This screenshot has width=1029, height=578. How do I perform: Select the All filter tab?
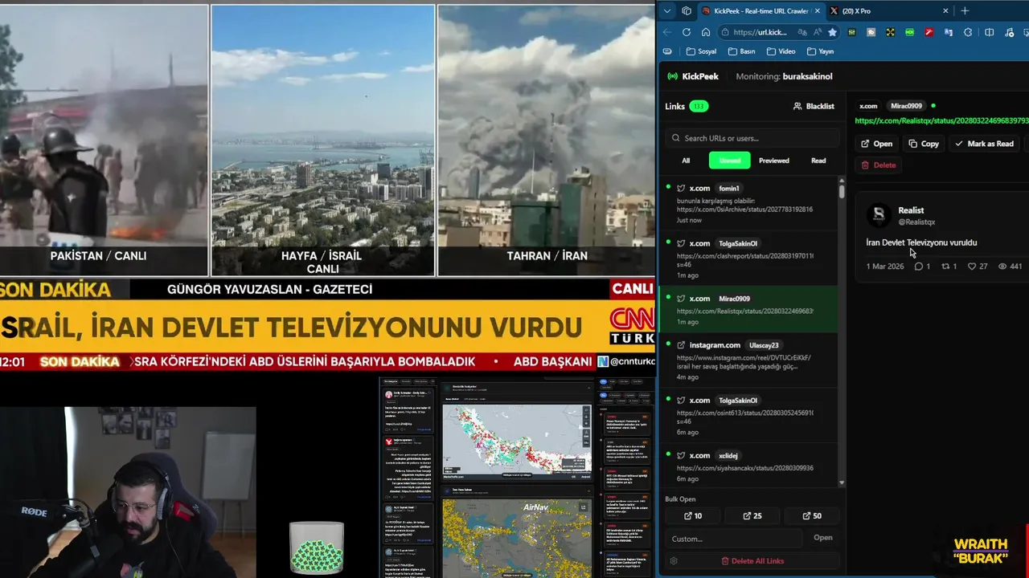pyautogui.click(x=686, y=161)
